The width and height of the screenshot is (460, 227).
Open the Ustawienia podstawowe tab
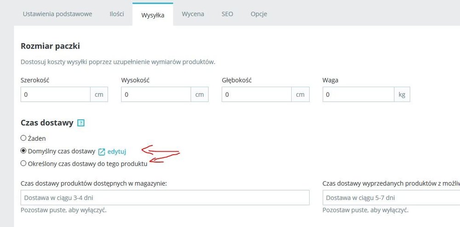pyautogui.click(x=57, y=14)
